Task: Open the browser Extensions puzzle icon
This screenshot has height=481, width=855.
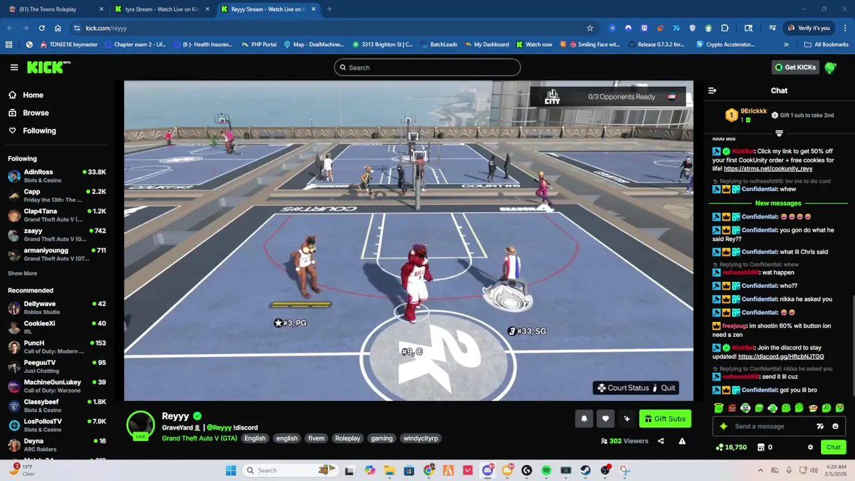Action: pyautogui.click(x=725, y=28)
